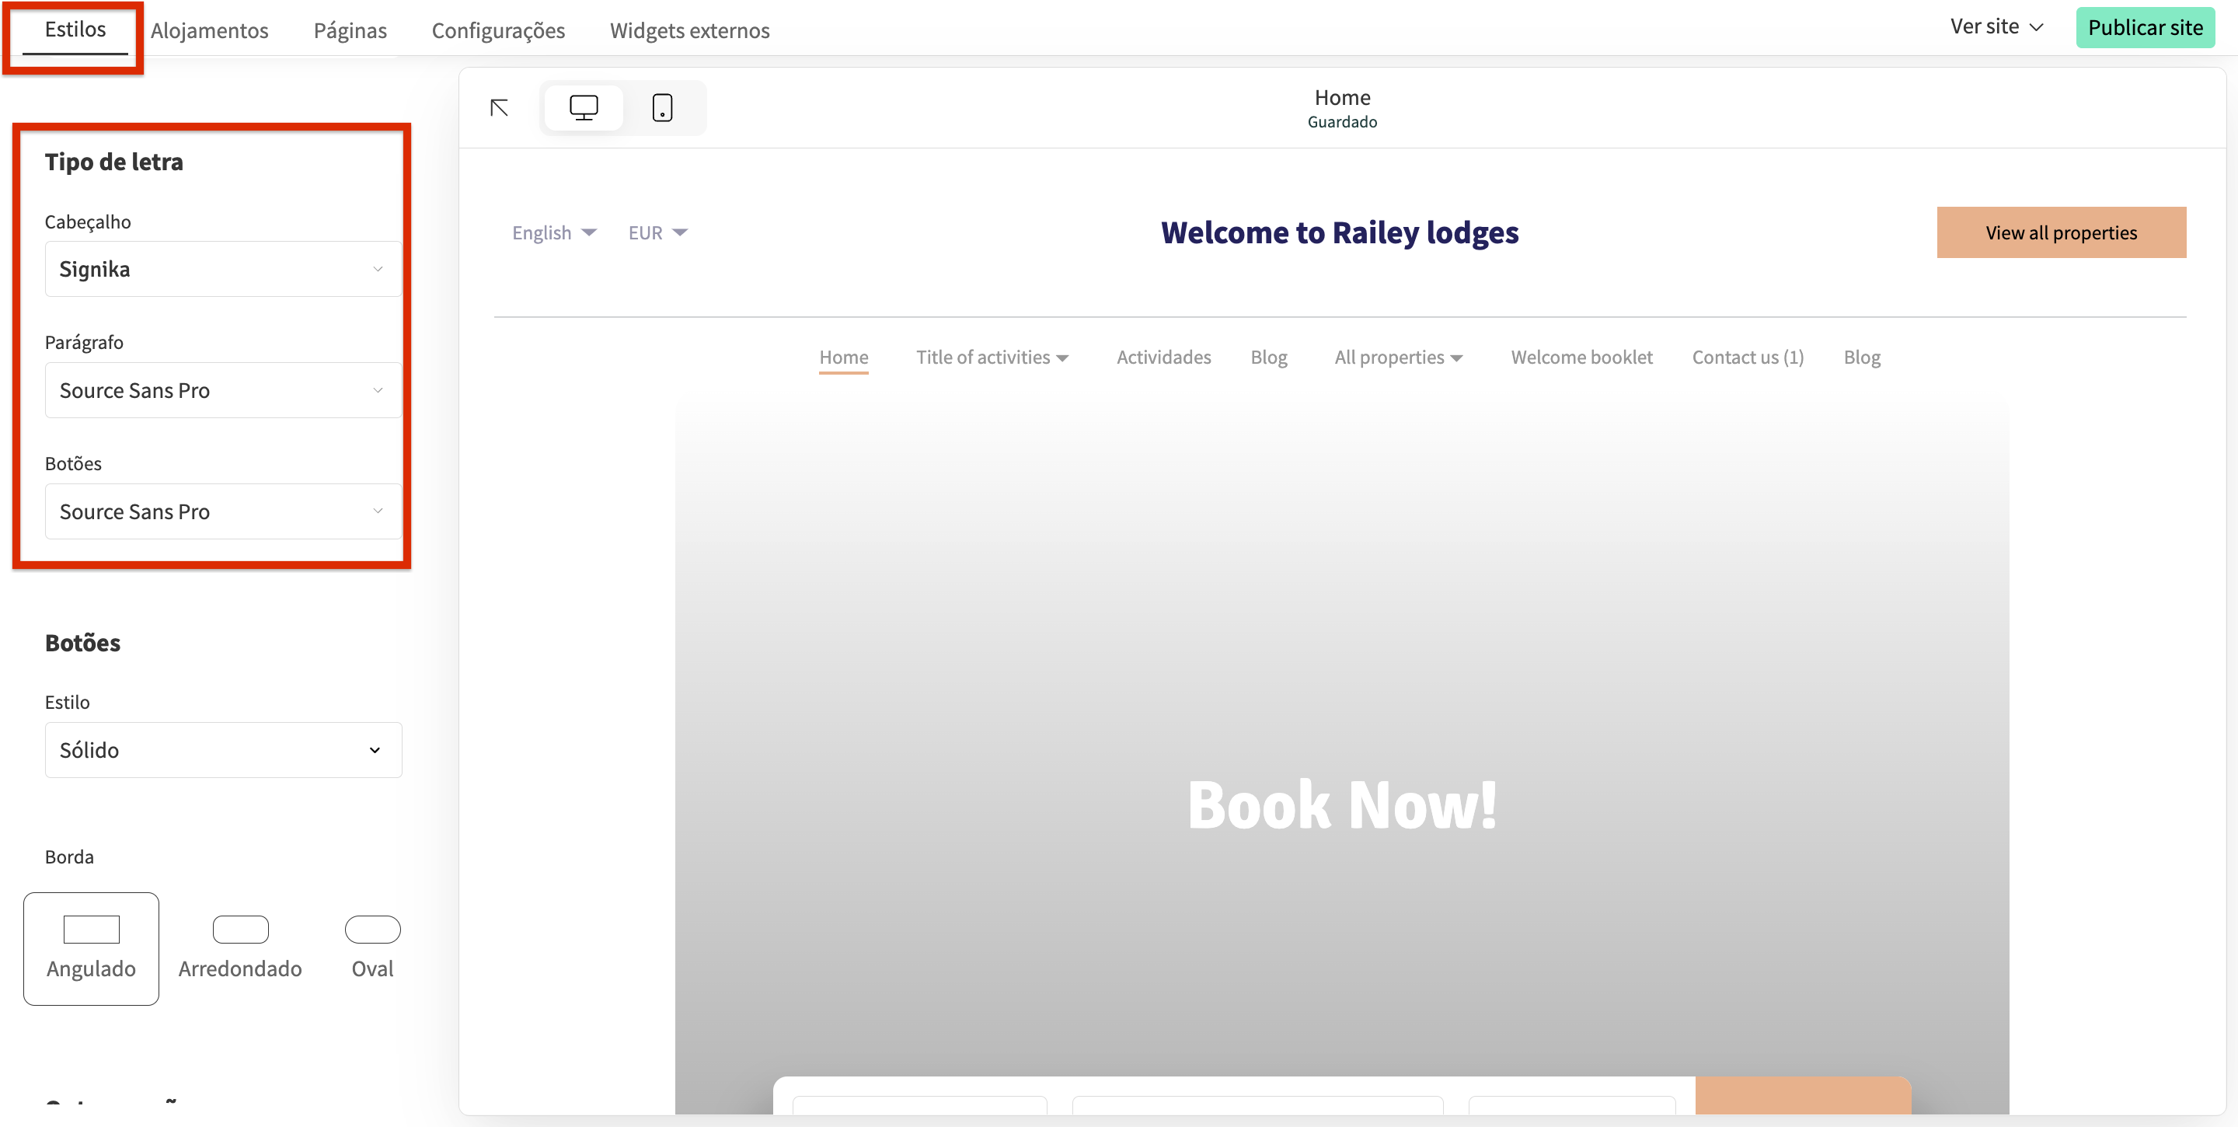Switch to the Alojamentos tab
2238x1127 pixels.
coord(209,30)
